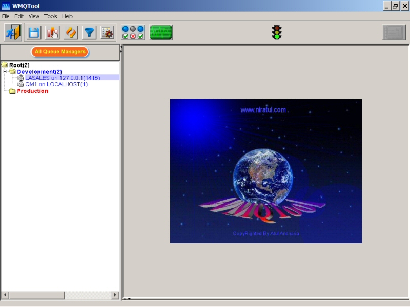Minimize the WMQTool window

coord(387,6)
